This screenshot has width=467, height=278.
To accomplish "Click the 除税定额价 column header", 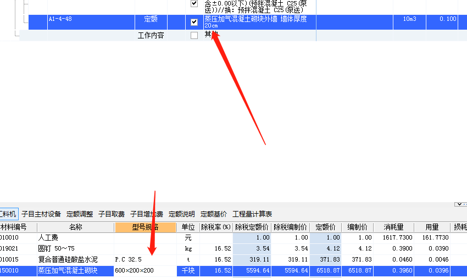I will click(x=252, y=227).
